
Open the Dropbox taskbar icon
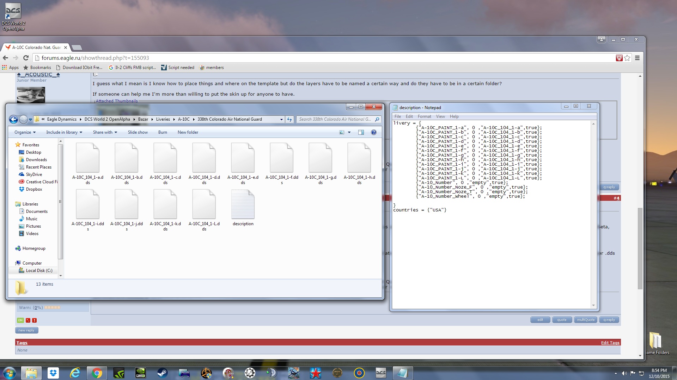(x=53, y=373)
